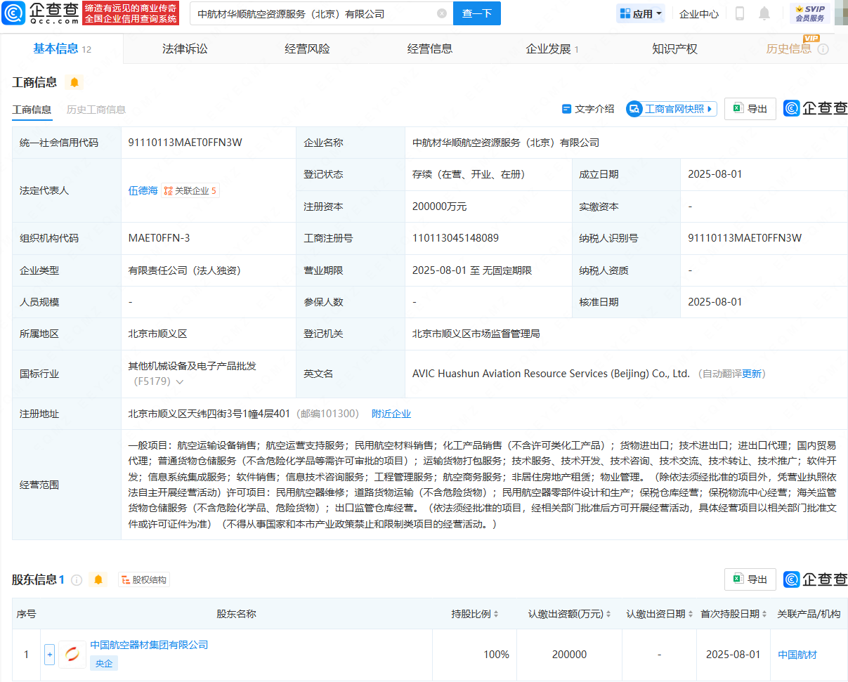
Task: Open 关联企业 5 tag beside 伍德海
Action: tap(190, 190)
